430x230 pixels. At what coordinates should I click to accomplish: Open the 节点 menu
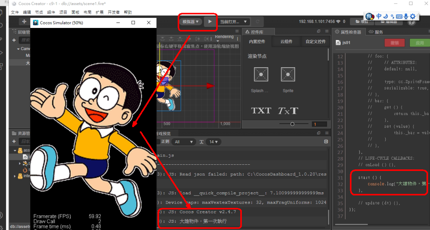tap(39, 12)
